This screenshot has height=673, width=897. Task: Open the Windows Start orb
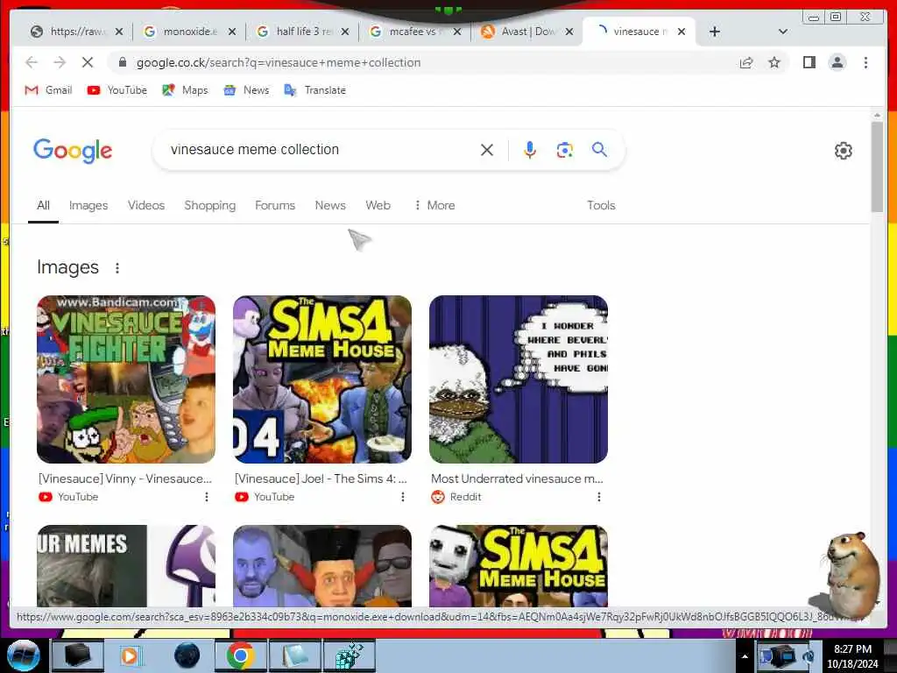tap(22, 655)
